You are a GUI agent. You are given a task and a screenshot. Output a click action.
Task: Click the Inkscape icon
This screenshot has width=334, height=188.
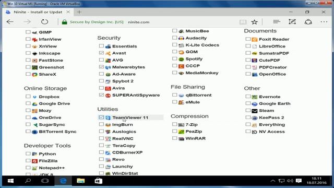click(34, 53)
